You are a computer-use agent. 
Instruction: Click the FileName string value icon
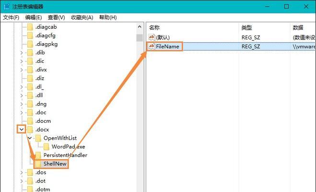pyautogui.click(x=152, y=47)
